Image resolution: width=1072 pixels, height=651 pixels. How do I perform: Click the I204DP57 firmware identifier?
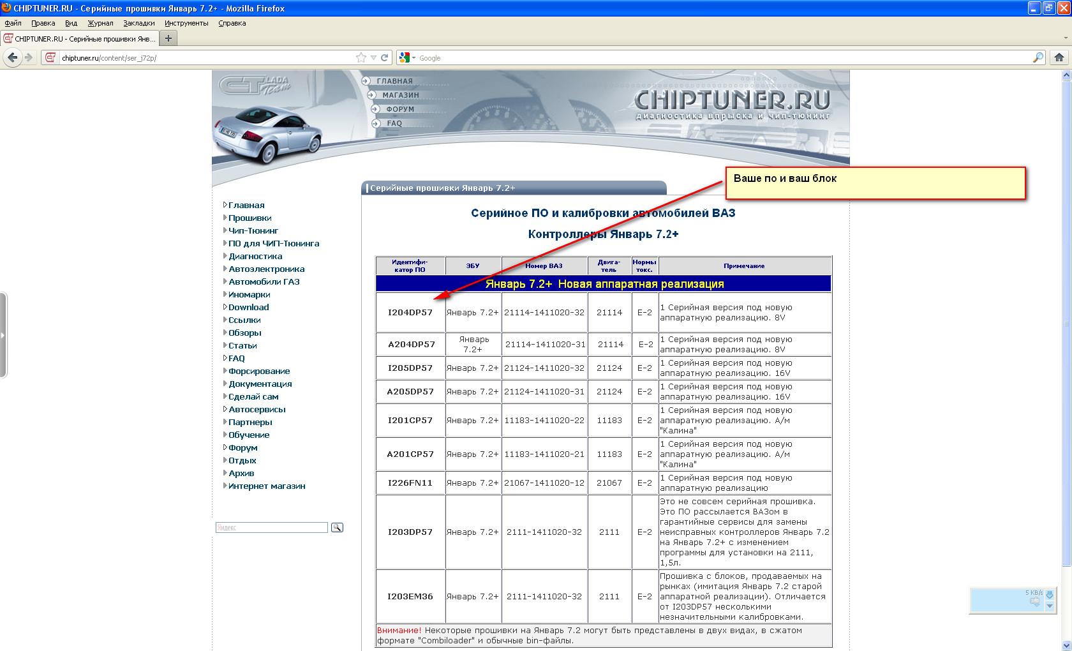[410, 313]
